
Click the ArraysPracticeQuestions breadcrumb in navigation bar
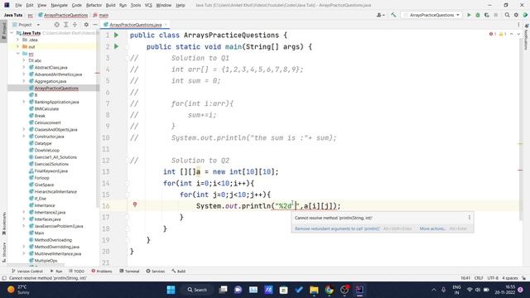[x=63, y=15]
